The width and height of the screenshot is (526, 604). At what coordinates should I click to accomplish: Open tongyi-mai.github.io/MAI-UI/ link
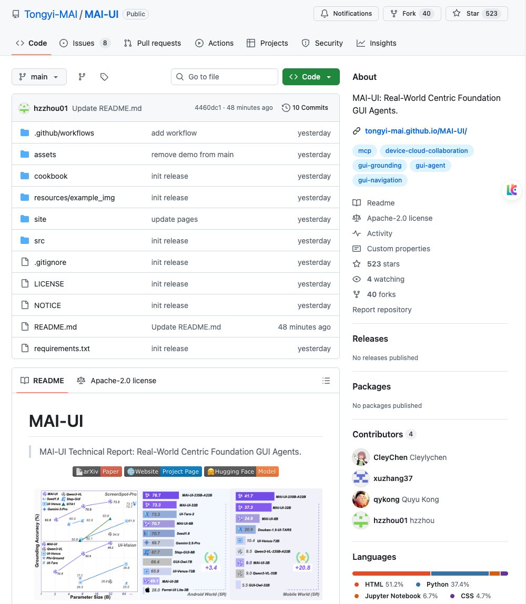pos(416,131)
